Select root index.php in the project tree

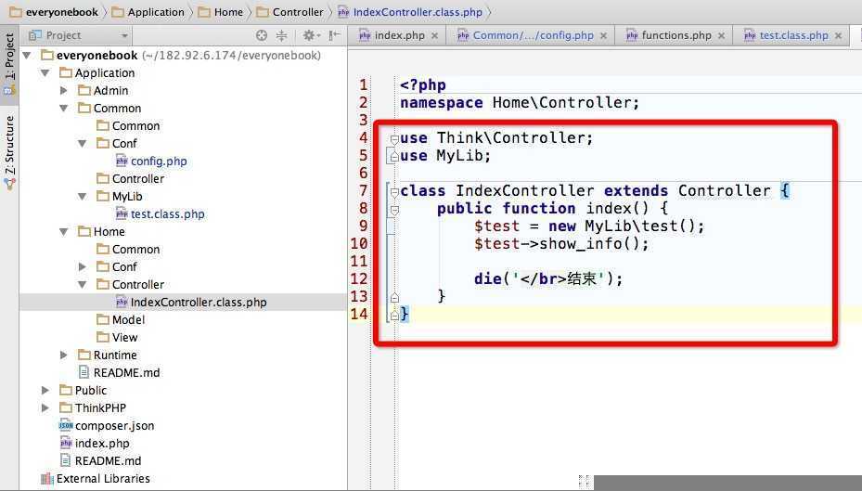click(x=95, y=443)
